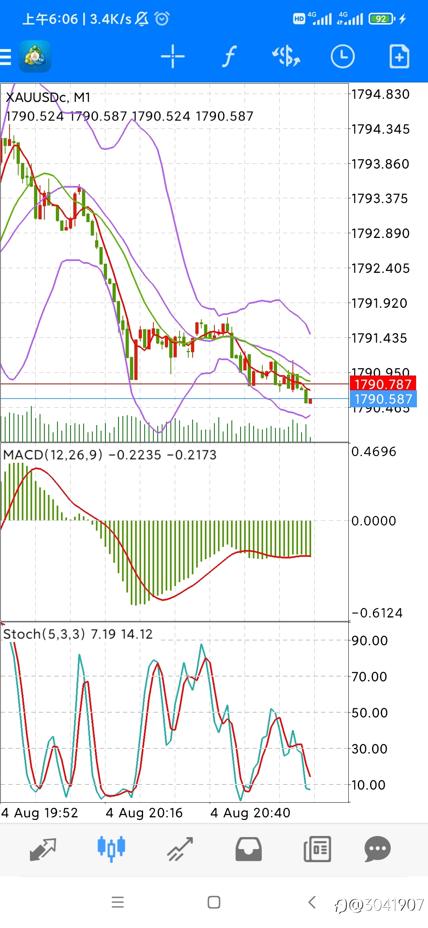Select the Chart candlestick tab
The image size is (428, 928).
click(x=111, y=849)
